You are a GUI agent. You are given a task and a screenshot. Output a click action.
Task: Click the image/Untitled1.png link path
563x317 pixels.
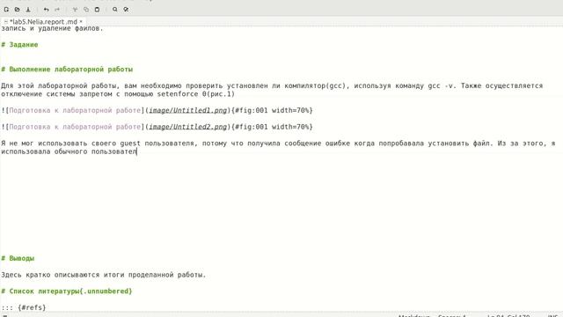[188, 110]
